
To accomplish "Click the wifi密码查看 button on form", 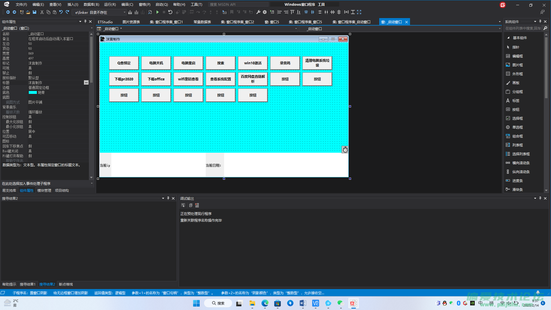I will point(188,79).
